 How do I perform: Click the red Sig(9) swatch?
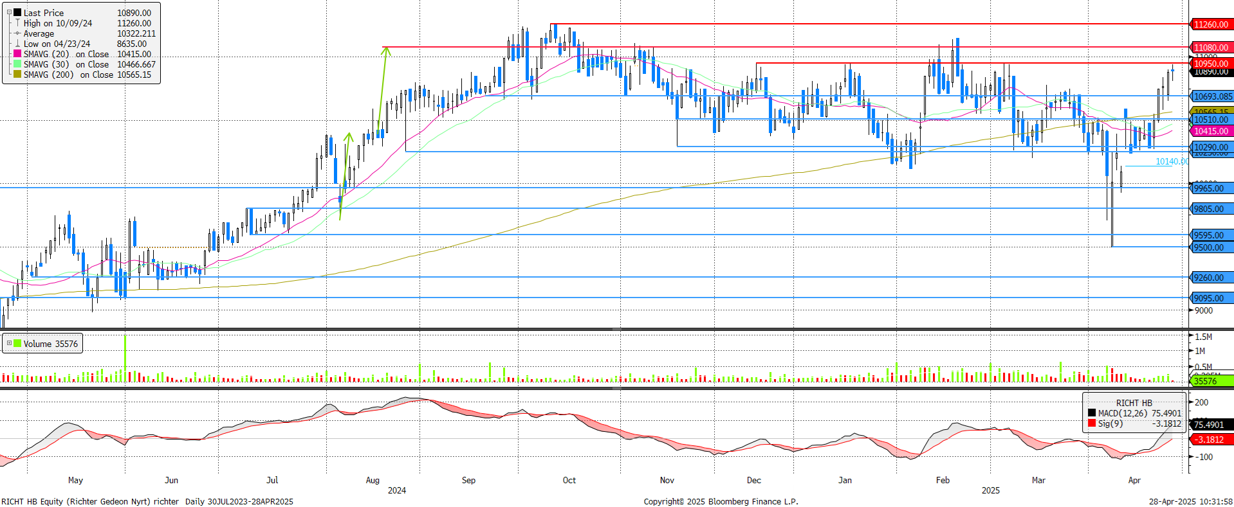coord(1092,423)
